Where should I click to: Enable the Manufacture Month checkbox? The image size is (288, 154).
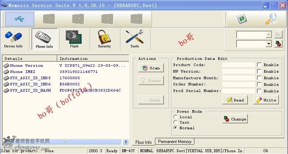259,78
